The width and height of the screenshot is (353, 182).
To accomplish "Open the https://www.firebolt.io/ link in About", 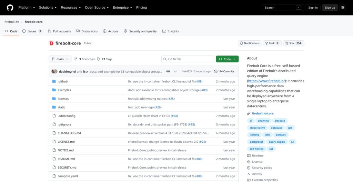I will tap(266, 81).
